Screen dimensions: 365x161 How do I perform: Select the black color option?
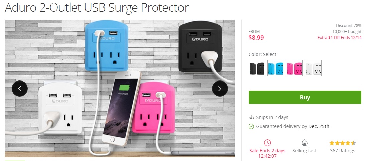click(x=257, y=68)
